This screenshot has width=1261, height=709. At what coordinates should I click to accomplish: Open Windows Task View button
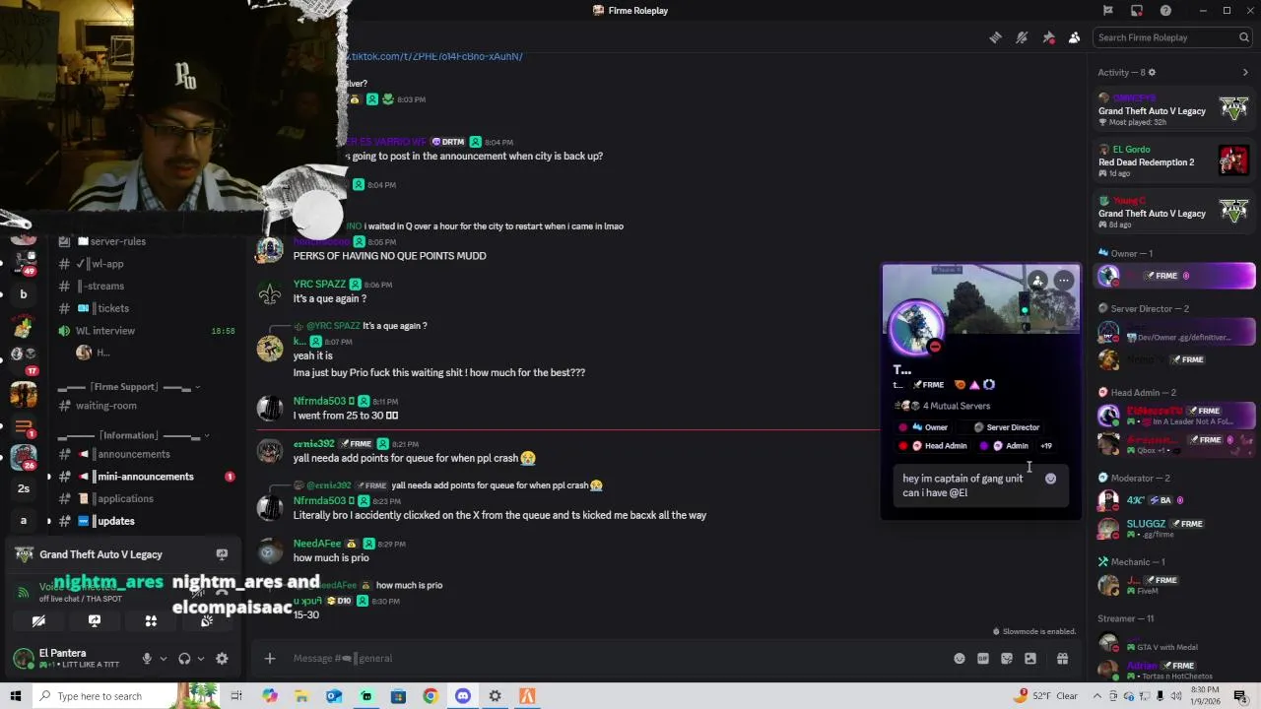[236, 696]
